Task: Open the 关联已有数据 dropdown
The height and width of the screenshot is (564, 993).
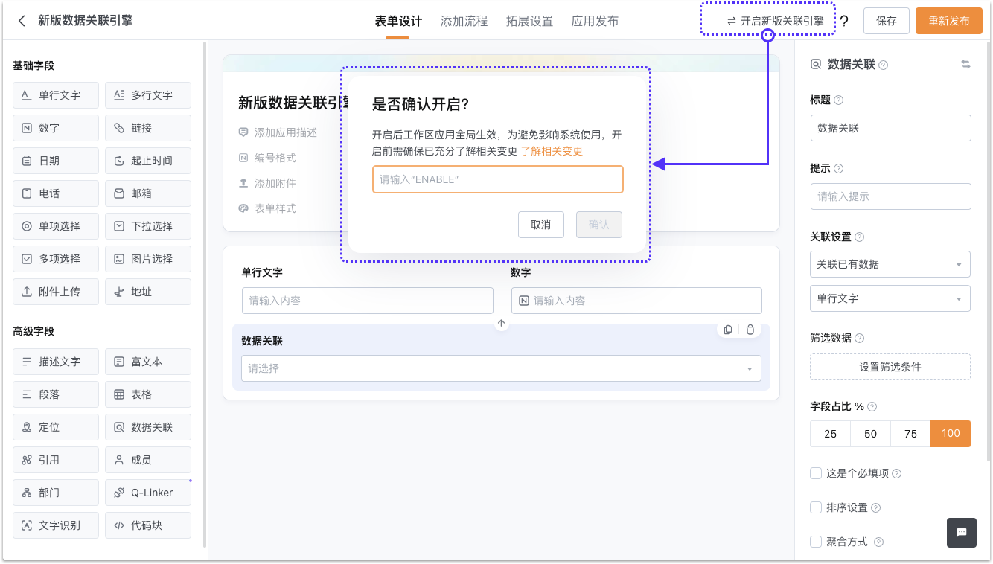Action: coord(890,264)
